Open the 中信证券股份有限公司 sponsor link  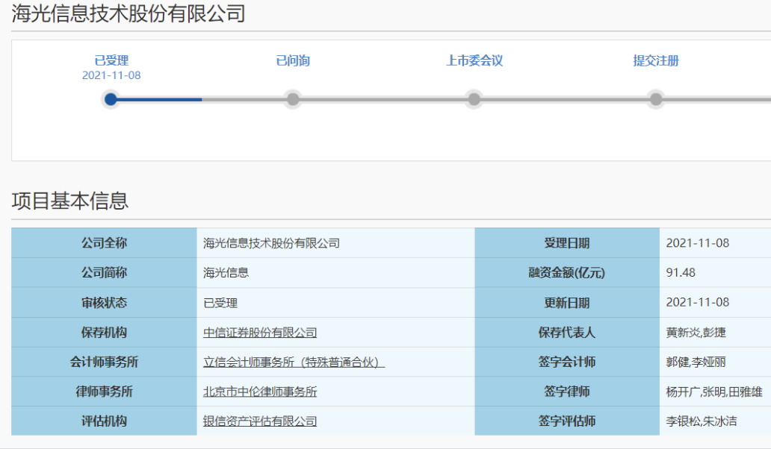coord(260,333)
